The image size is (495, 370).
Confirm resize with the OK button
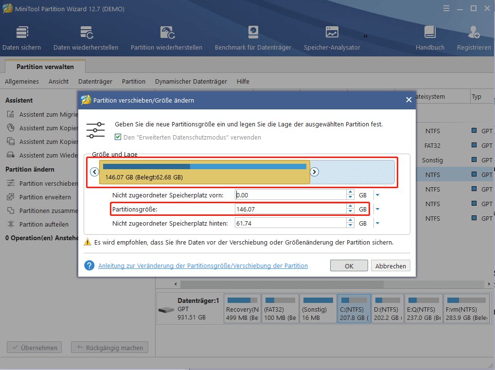click(349, 265)
